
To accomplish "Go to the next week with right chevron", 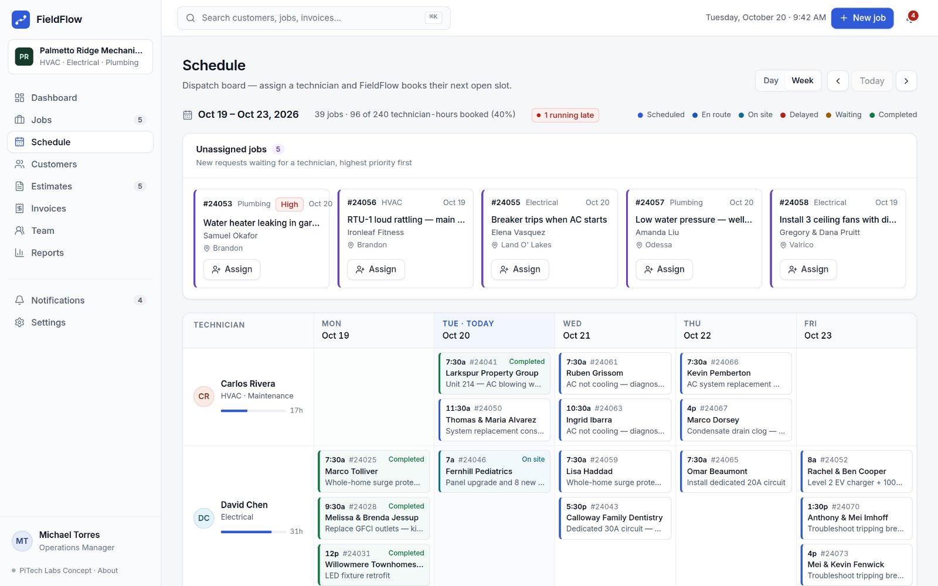I will click(906, 81).
